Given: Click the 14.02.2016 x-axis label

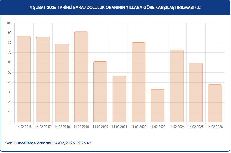Looking at the screenshot, I should coord(24,127).
